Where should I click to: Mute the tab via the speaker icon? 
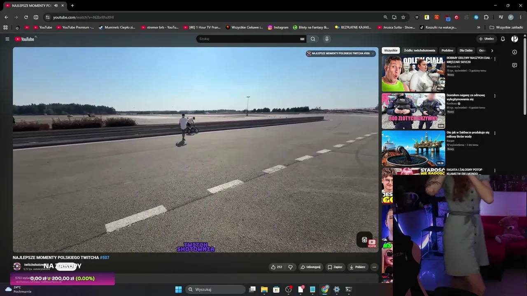[x=56, y=6]
